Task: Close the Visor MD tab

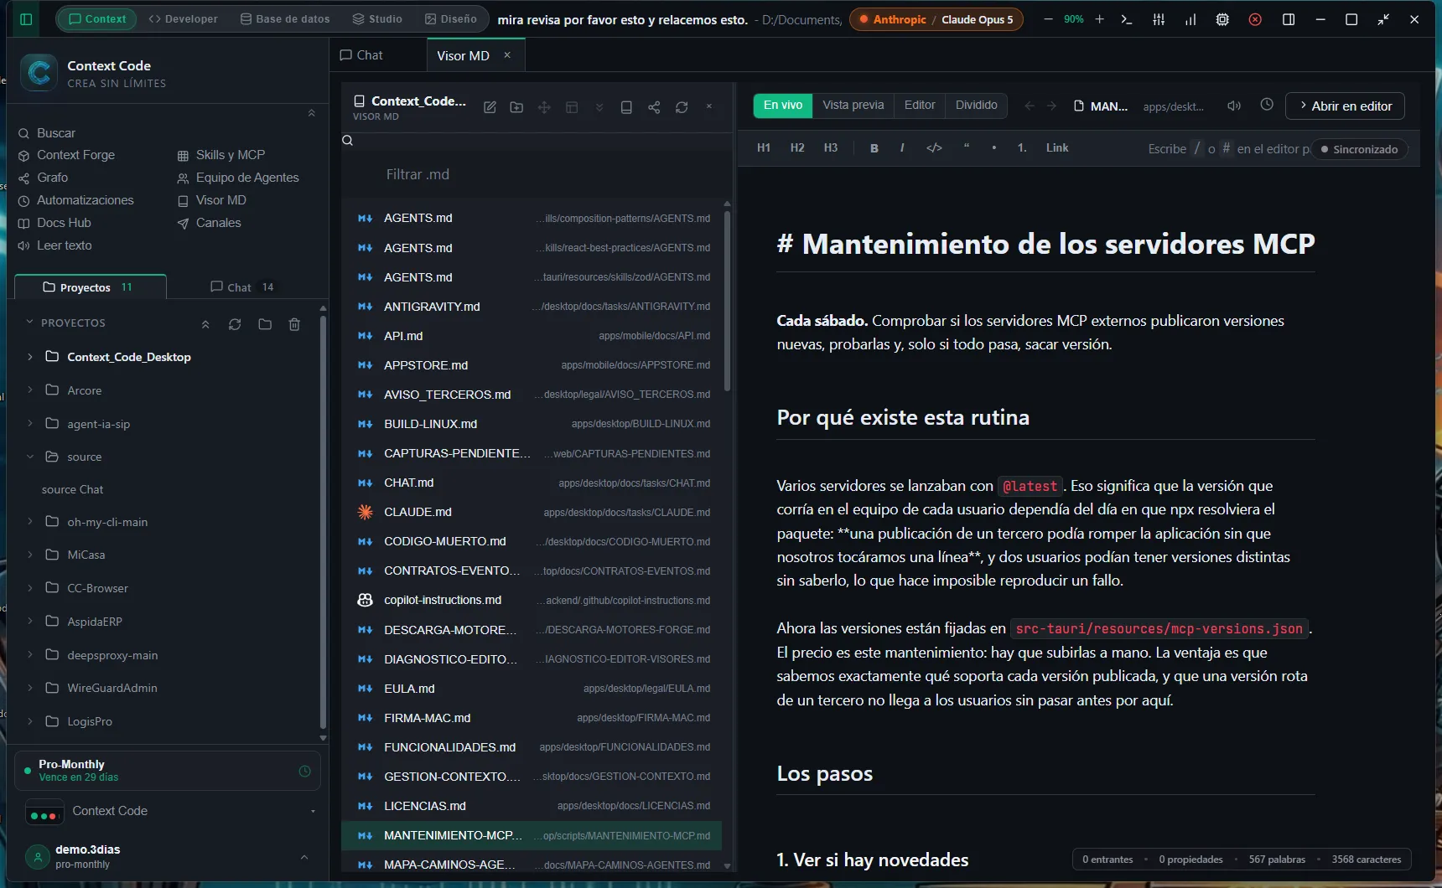Action: click(x=507, y=55)
